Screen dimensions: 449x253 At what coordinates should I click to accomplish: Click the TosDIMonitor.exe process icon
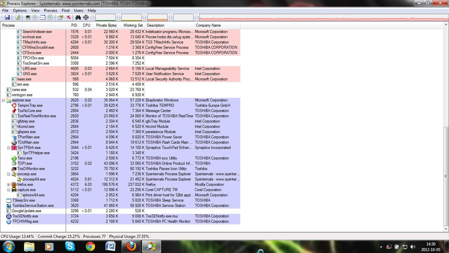(x=14, y=169)
